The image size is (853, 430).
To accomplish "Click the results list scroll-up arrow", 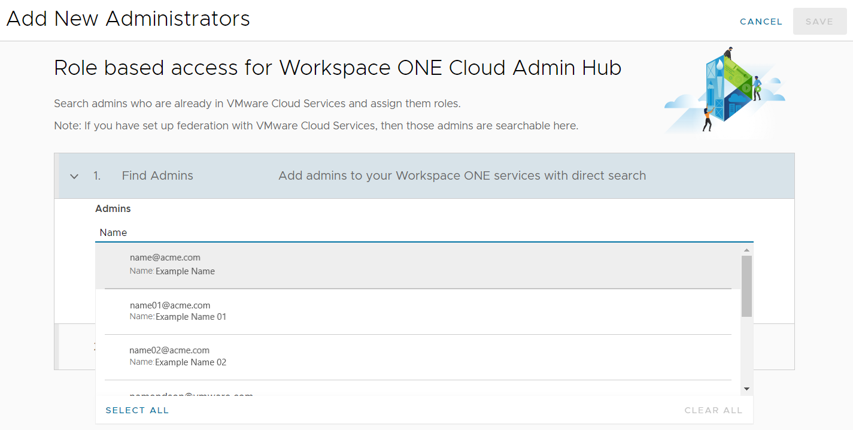I will pos(746,250).
